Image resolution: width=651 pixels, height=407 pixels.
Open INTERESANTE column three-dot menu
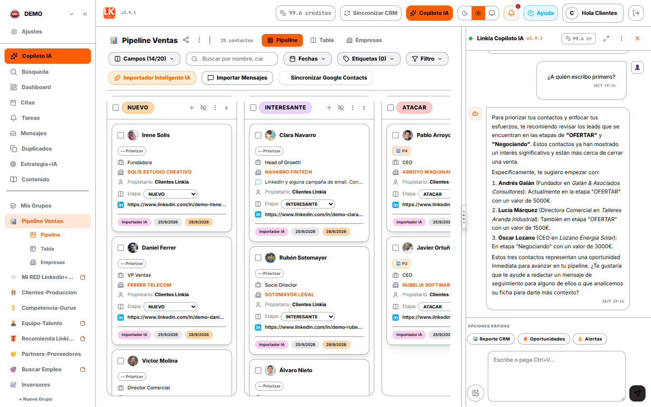click(x=353, y=108)
